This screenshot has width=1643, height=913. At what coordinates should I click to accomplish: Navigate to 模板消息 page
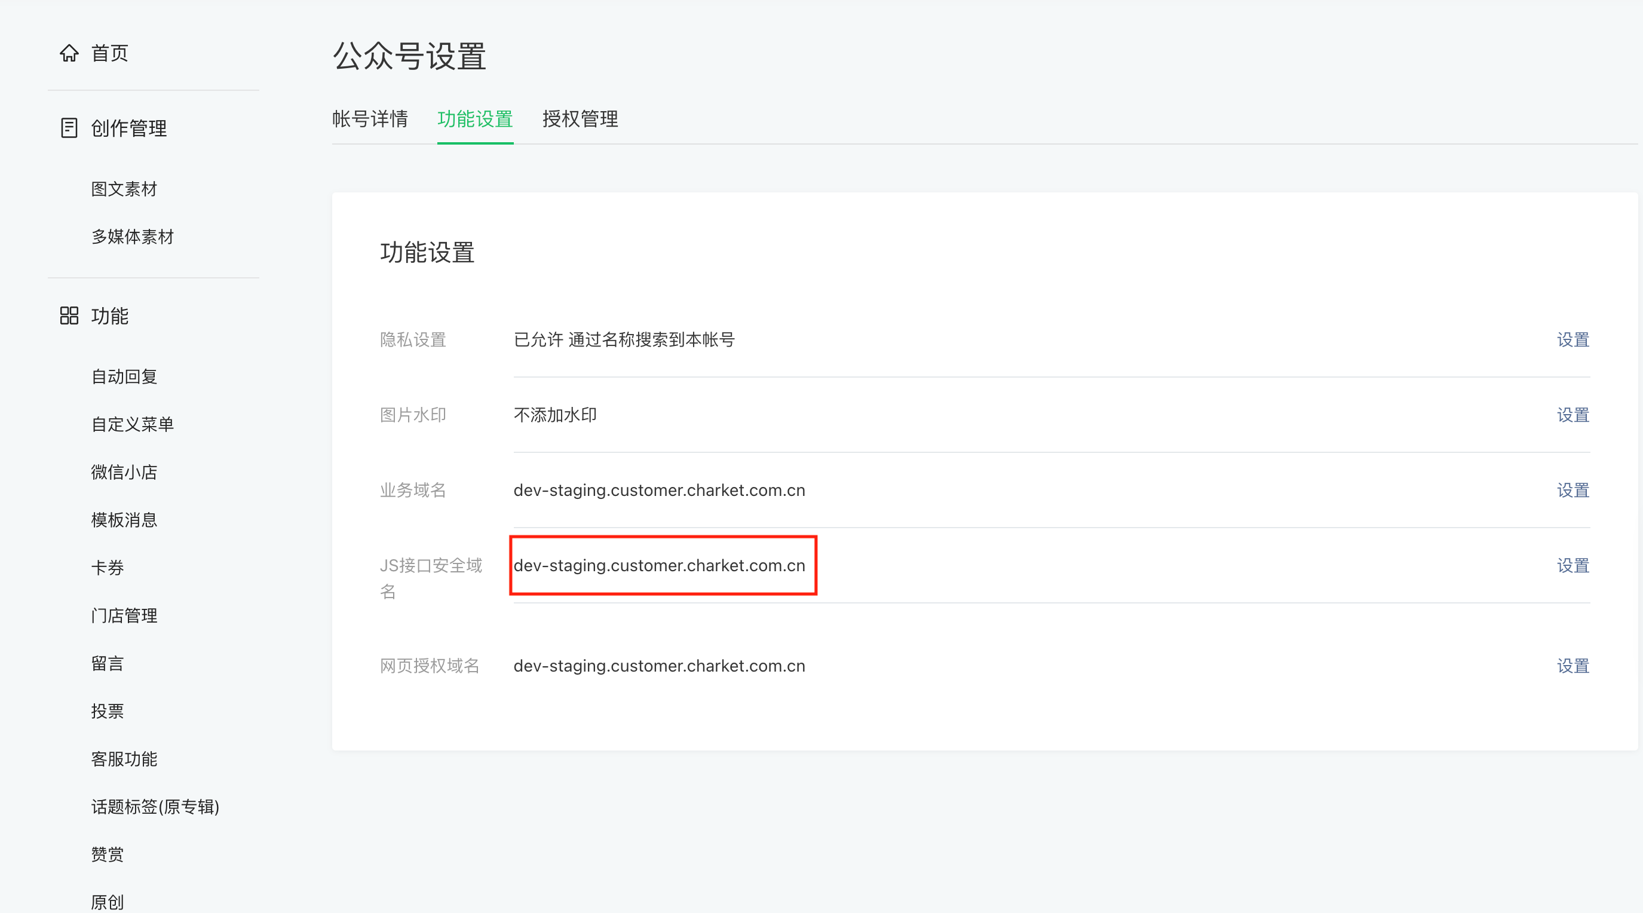(124, 520)
